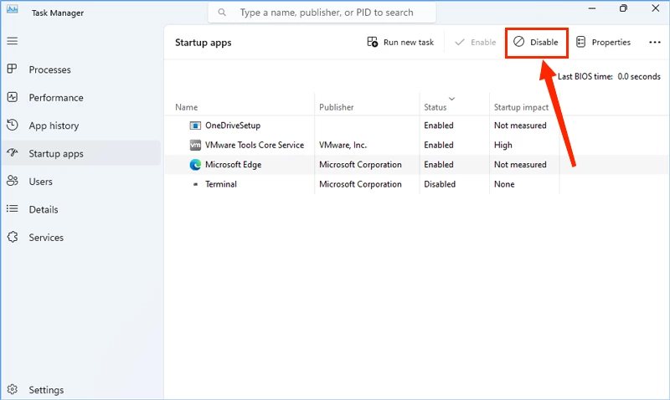Viewport: 670px width, 400px height.
Task: Click the OneDriveSetup app icon
Action: pos(195,126)
